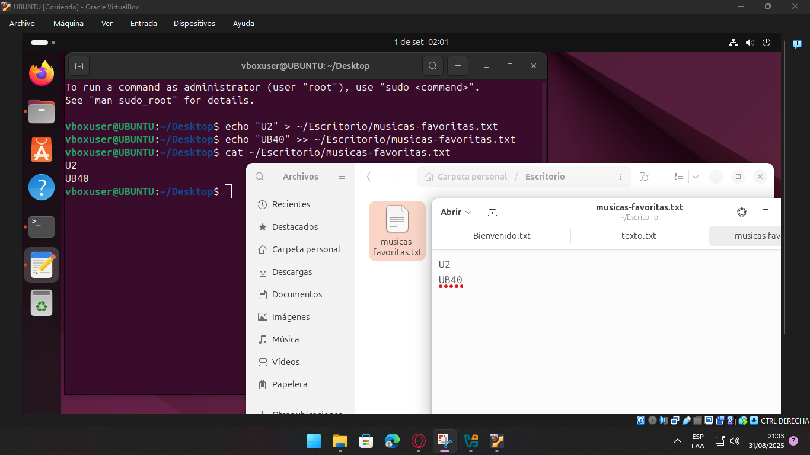The width and height of the screenshot is (810, 455).
Task: Open the Help icon in the dock
Action: click(x=42, y=187)
